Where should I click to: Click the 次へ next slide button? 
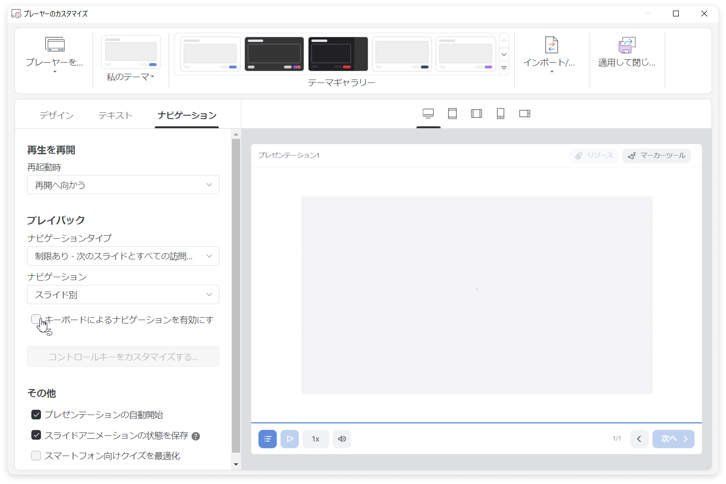(x=673, y=439)
